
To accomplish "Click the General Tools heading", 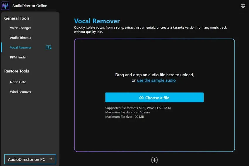I will click(x=17, y=18).
